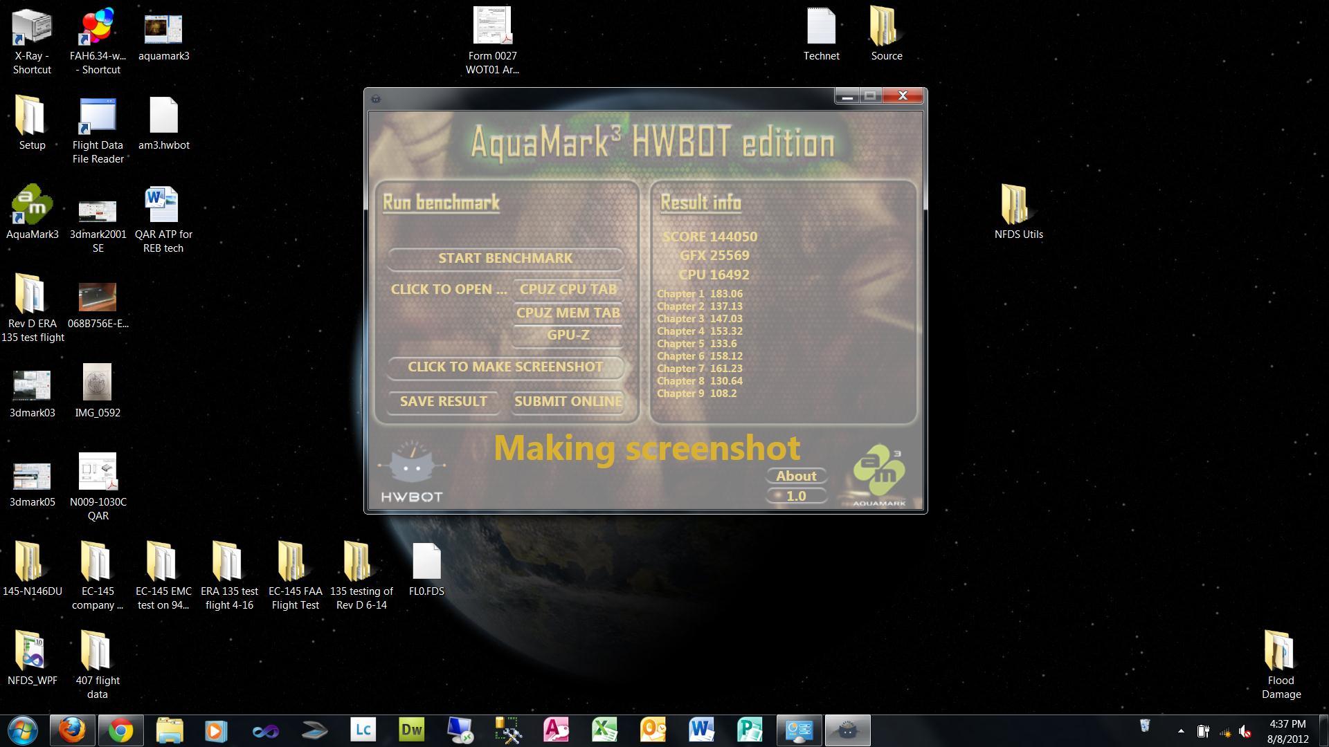This screenshot has height=747, width=1329.
Task: Click SAVE RESULT button
Action: click(x=443, y=401)
